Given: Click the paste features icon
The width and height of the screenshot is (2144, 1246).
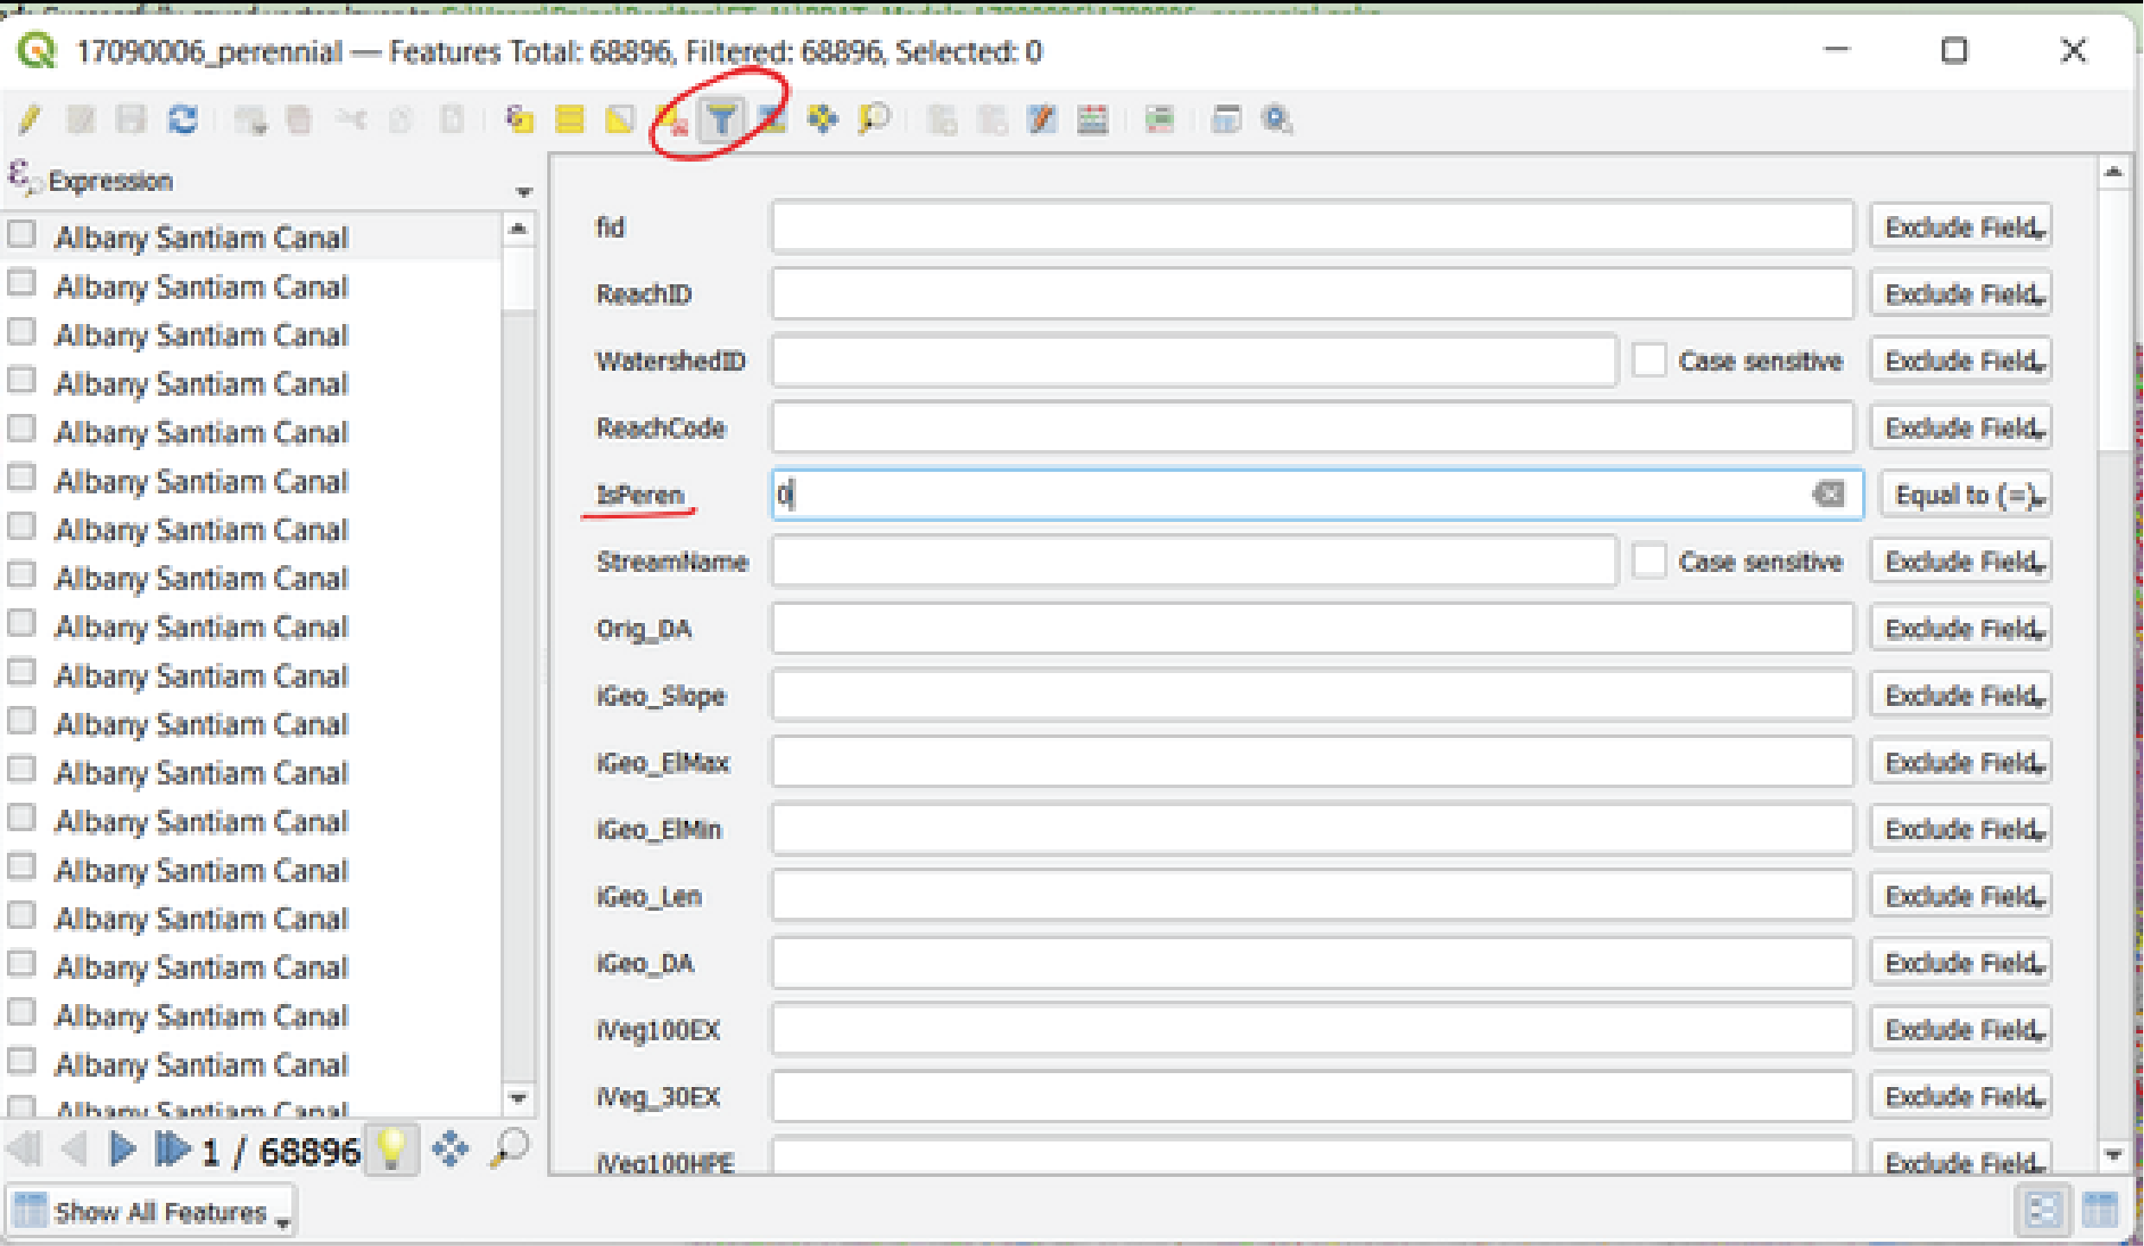Looking at the screenshot, I should (x=452, y=119).
